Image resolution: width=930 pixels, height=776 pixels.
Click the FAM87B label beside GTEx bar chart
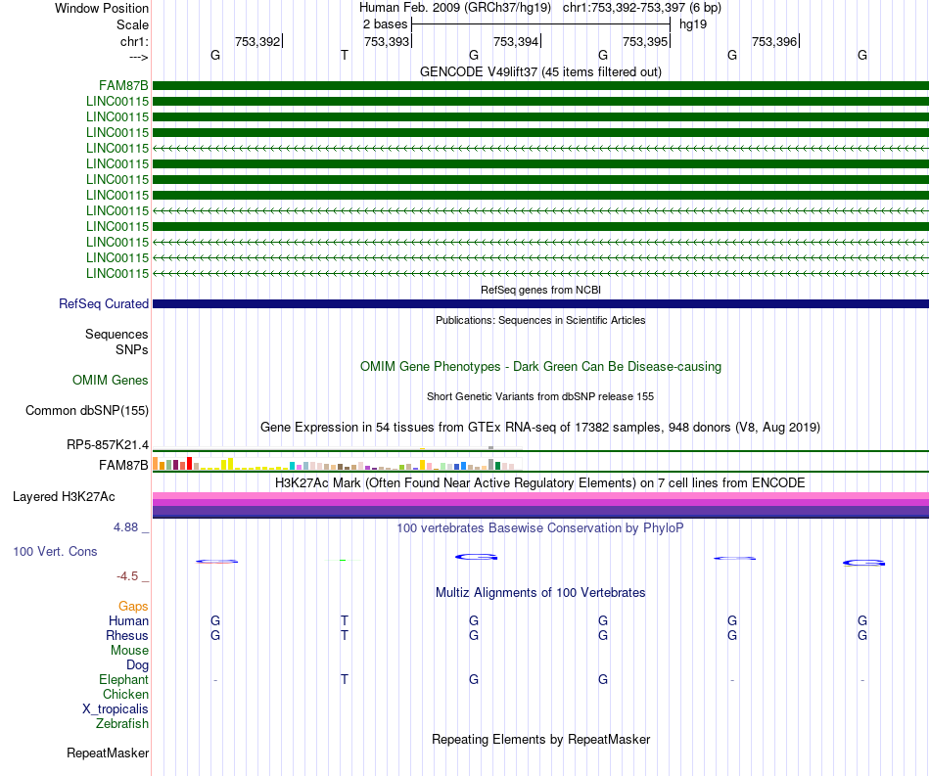coord(123,466)
